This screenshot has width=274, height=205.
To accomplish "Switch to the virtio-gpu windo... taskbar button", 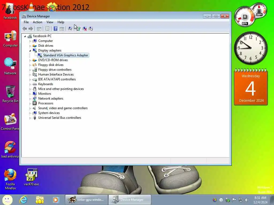I will coord(86,200).
